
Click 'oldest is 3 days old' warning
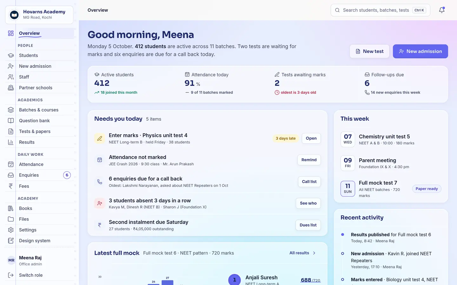tap(298, 92)
